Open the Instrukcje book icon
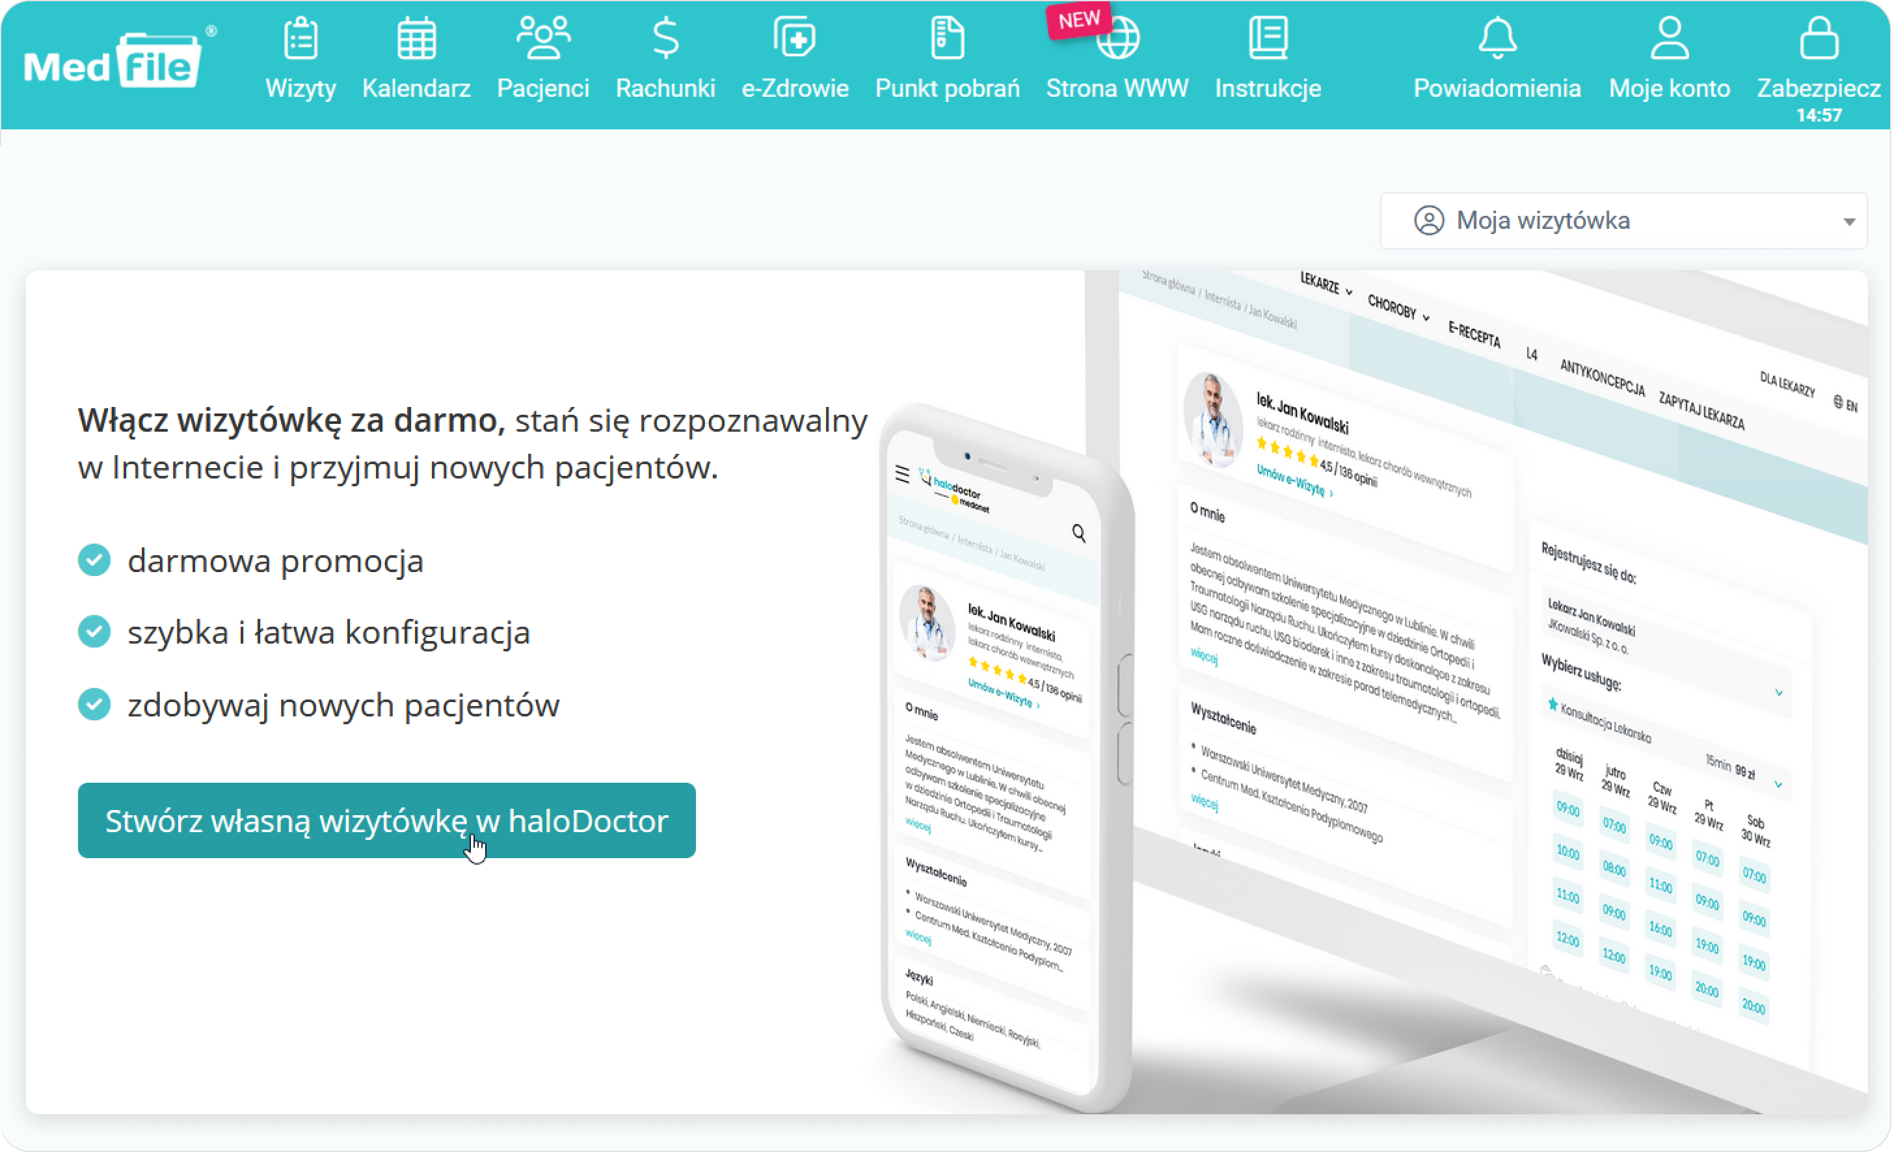This screenshot has width=1894, height=1152. click(1268, 38)
